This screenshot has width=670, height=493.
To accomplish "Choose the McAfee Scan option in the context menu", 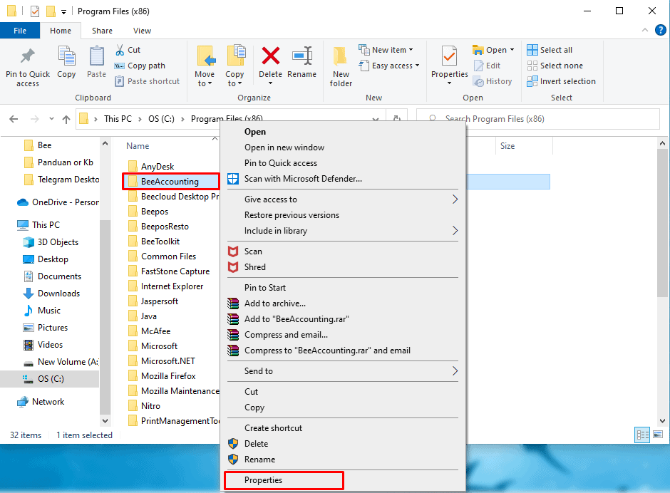I will pyautogui.click(x=253, y=251).
